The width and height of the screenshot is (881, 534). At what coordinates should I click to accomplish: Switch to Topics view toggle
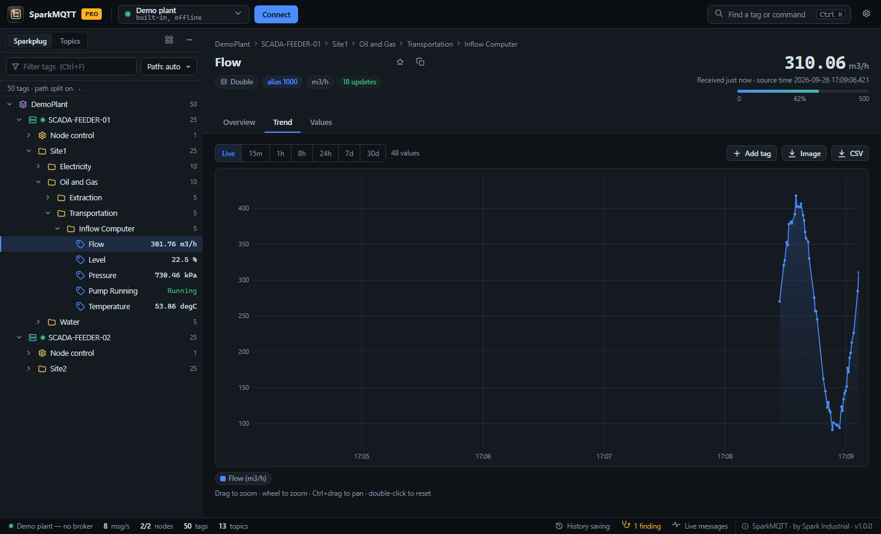click(x=70, y=41)
